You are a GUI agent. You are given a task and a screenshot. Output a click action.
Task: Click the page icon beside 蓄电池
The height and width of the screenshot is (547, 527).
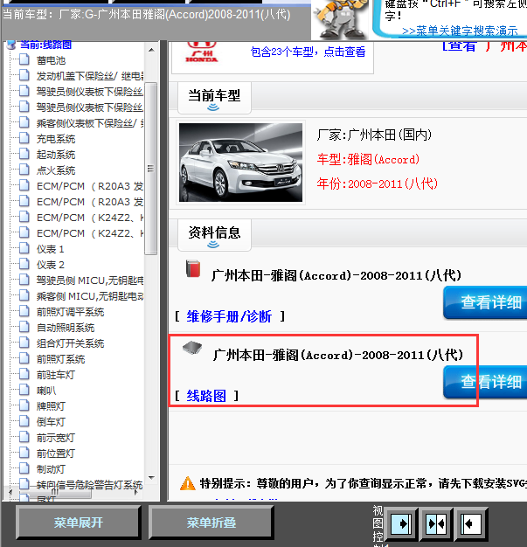[24, 59]
